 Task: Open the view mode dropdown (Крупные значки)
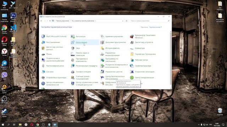pos(156,27)
